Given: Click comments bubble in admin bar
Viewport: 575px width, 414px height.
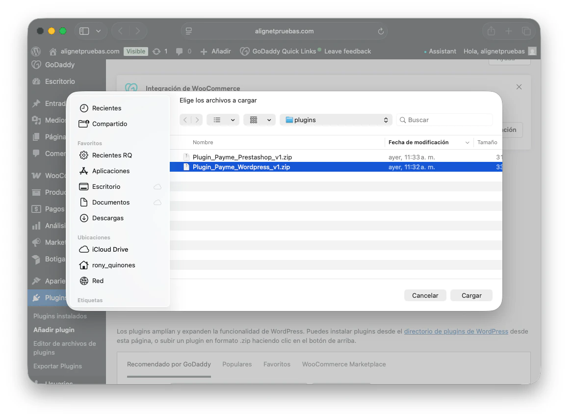Looking at the screenshot, I should coord(180,52).
